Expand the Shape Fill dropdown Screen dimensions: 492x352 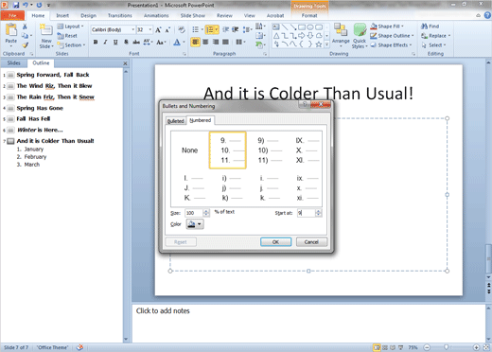point(402,26)
